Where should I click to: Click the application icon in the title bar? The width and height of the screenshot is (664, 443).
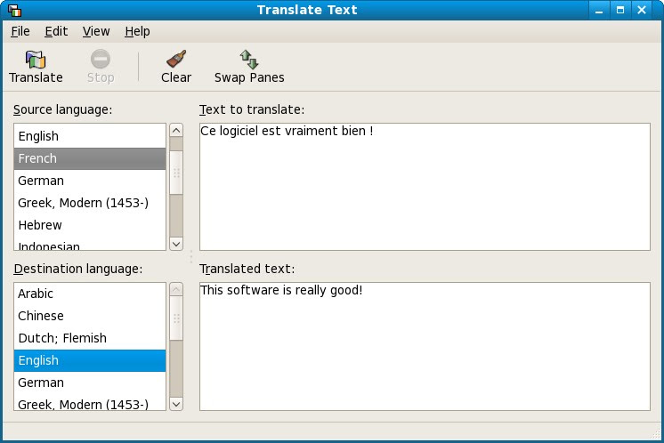tap(14, 10)
